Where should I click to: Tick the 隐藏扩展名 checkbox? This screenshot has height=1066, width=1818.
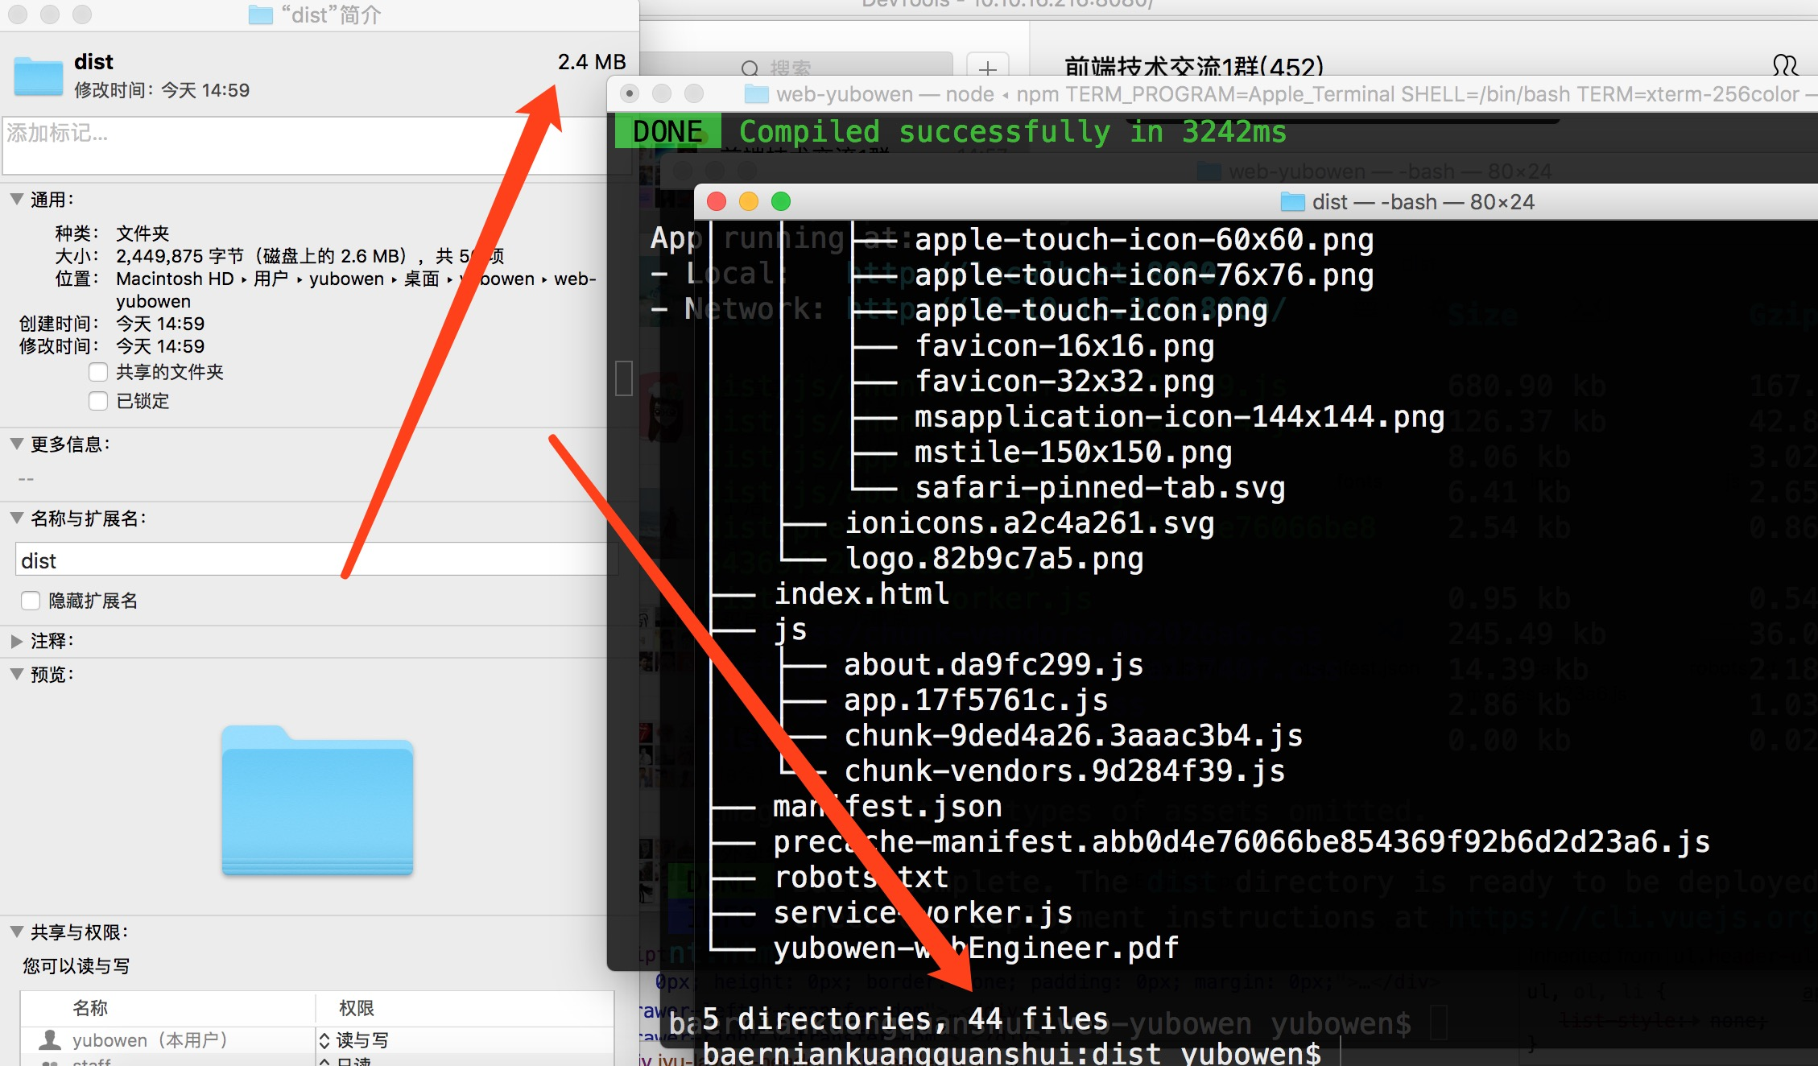point(31,601)
